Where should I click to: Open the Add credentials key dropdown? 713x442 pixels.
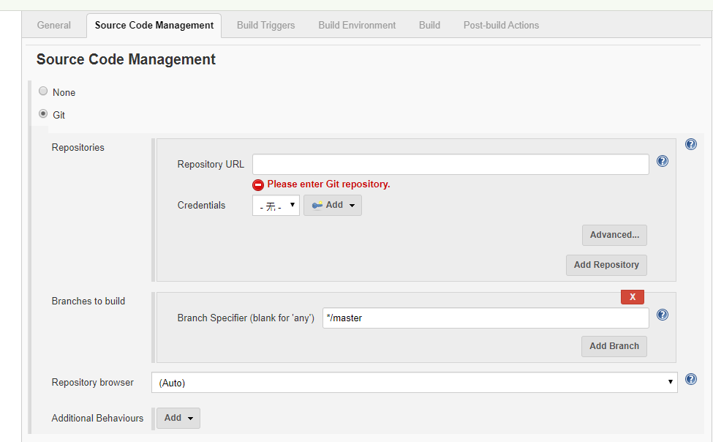coord(333,206)
